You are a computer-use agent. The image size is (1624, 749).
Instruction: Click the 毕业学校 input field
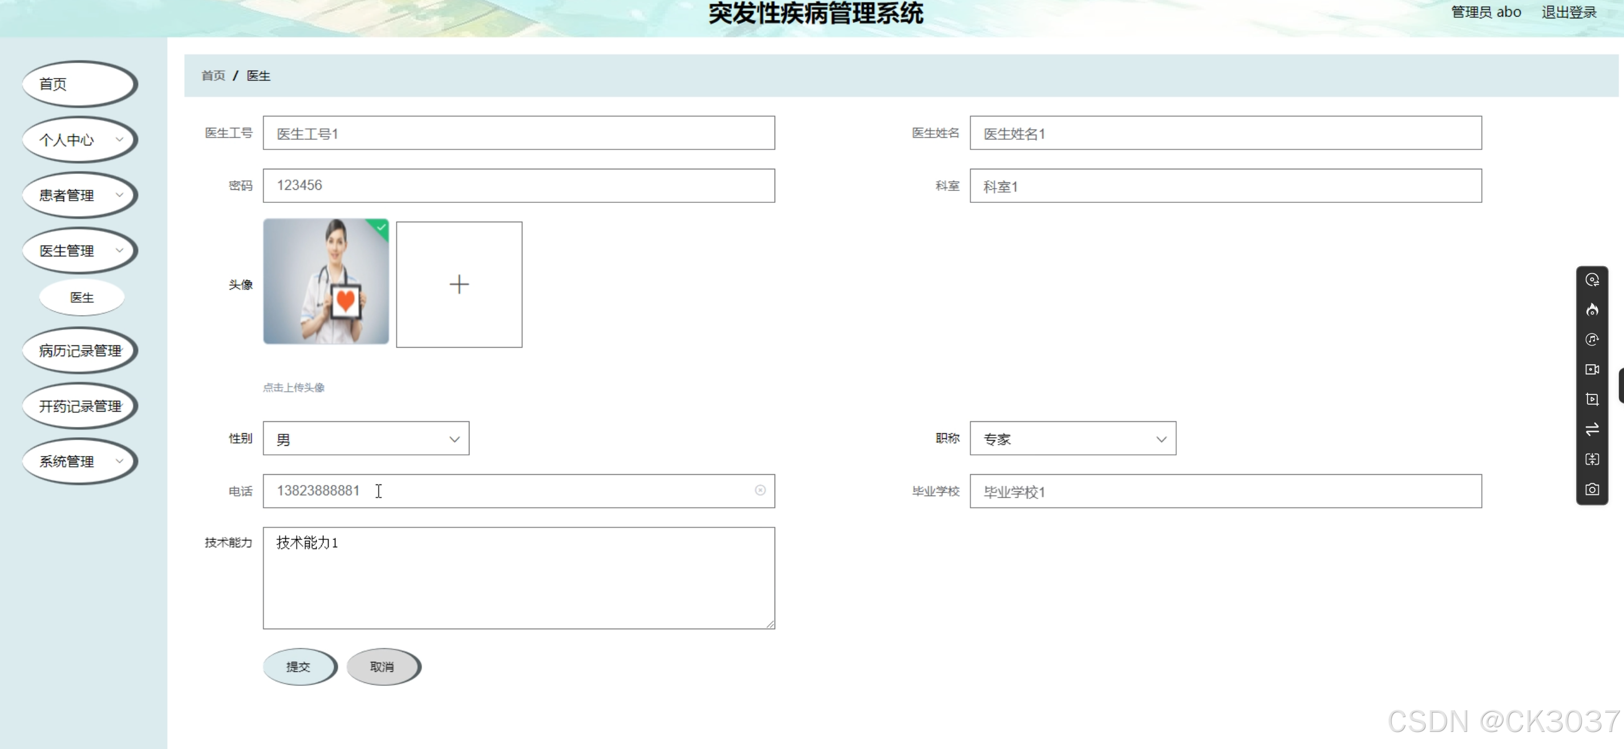click(1226, 491)
